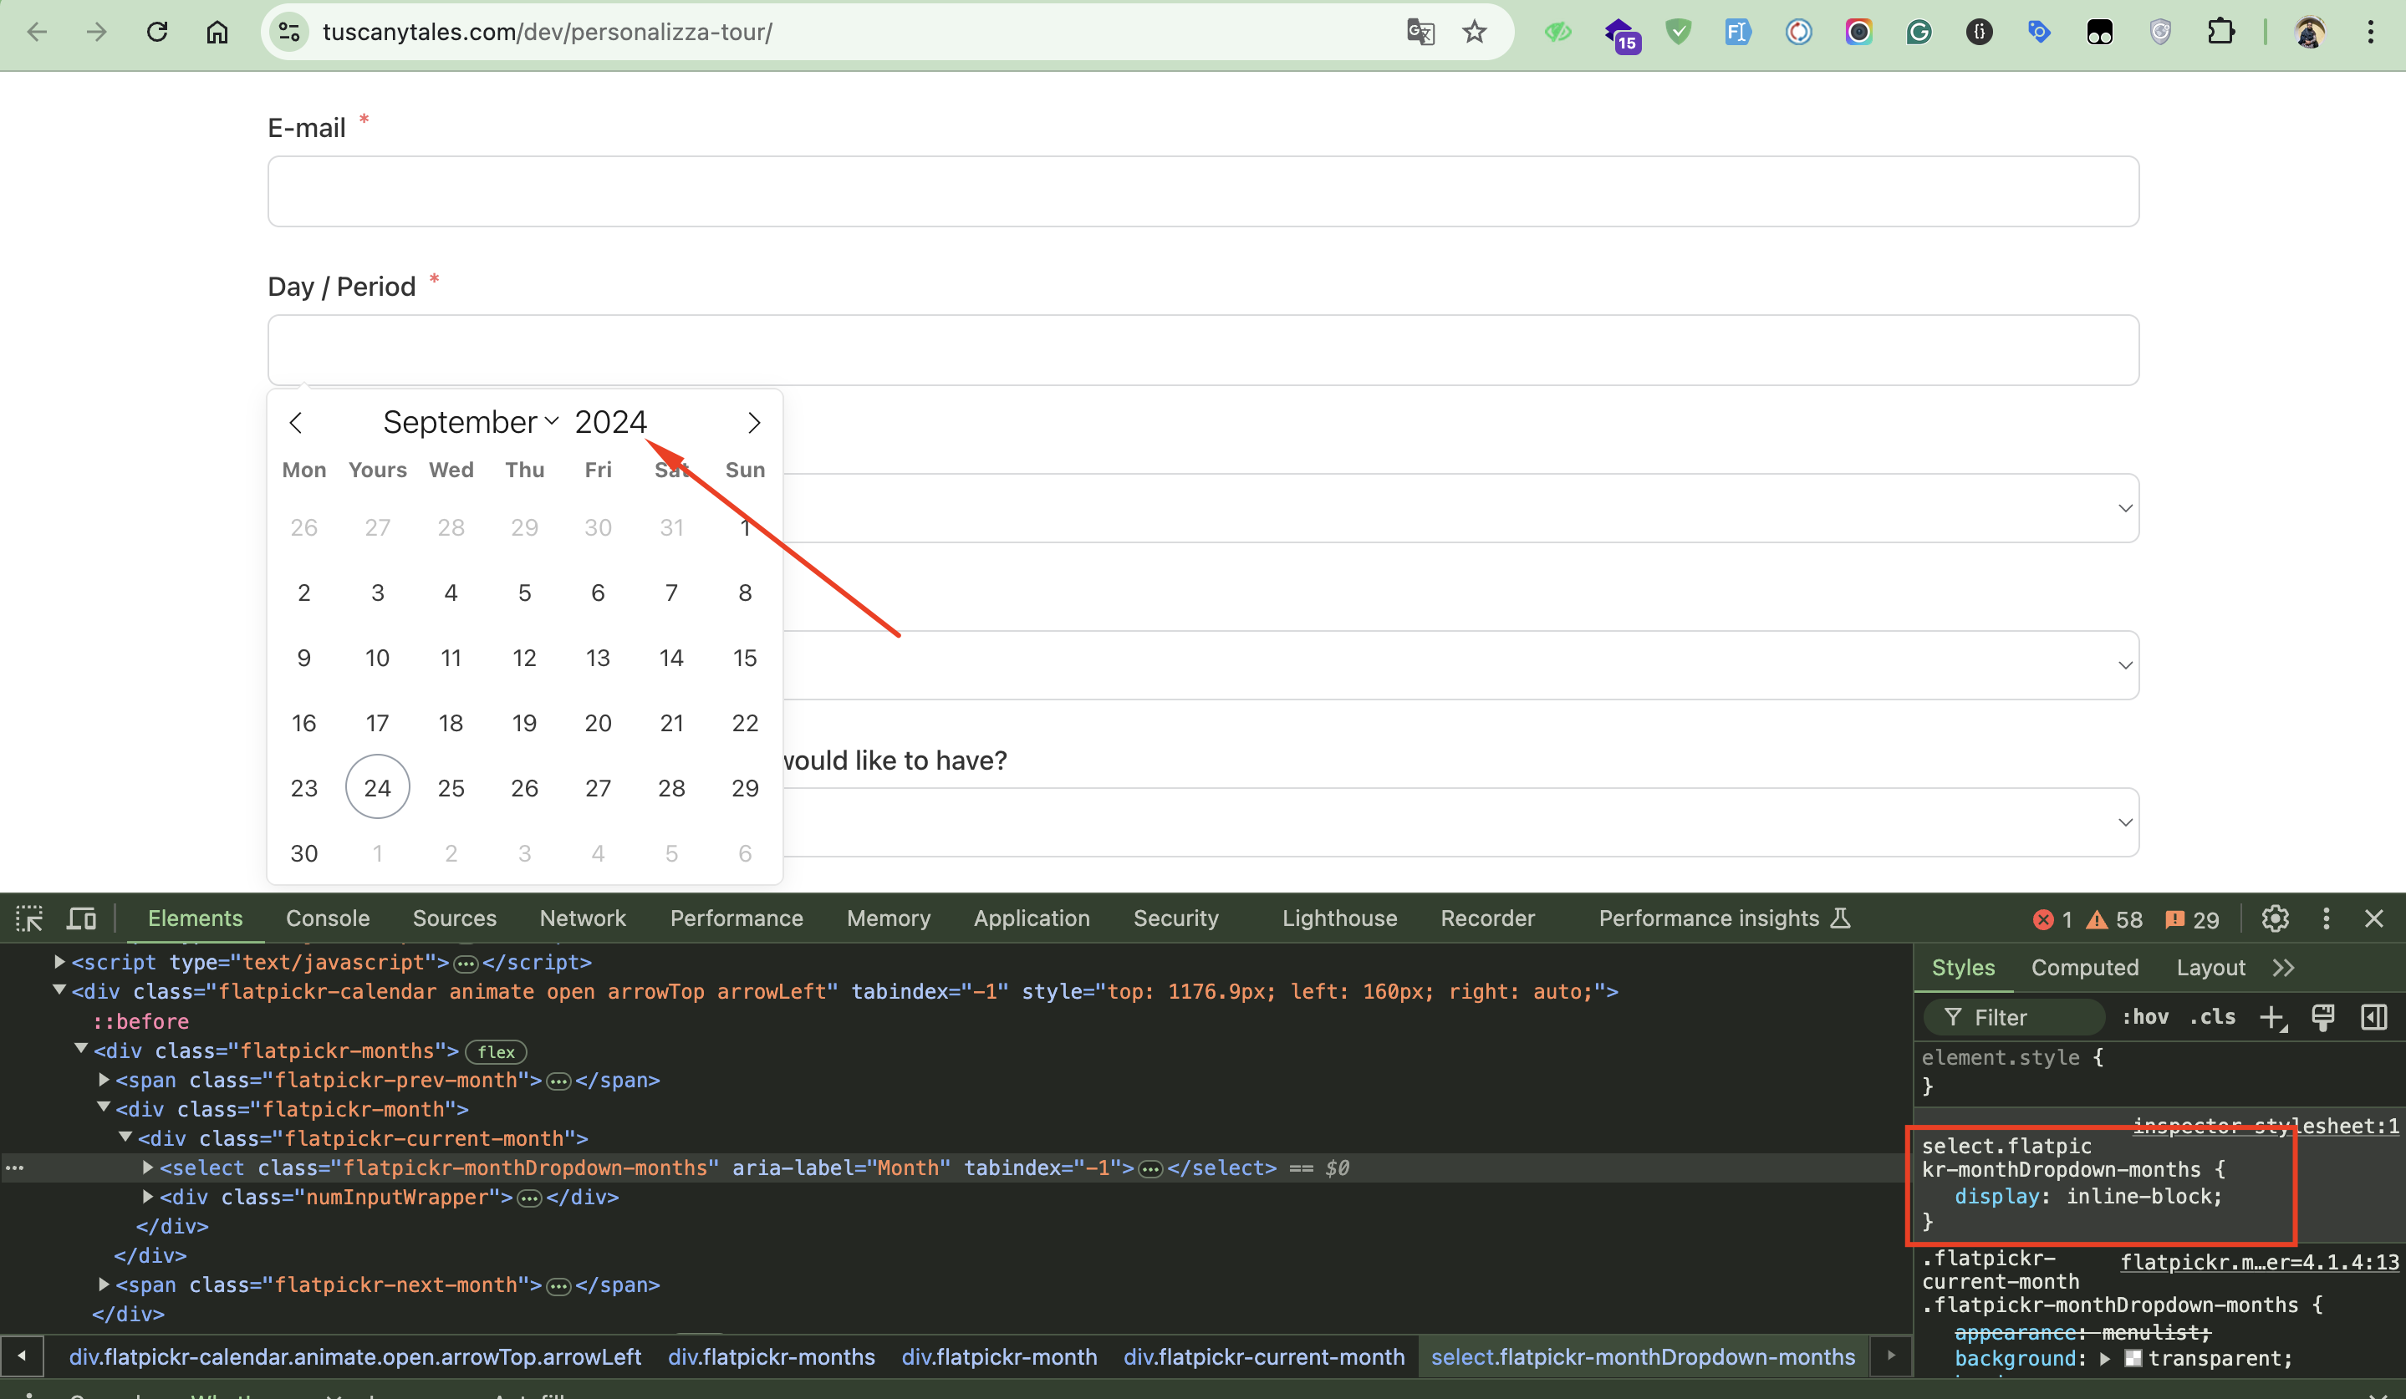2406x1399 pixels.
Task: Go to the browser home page
Action: (x=217, y=32)
